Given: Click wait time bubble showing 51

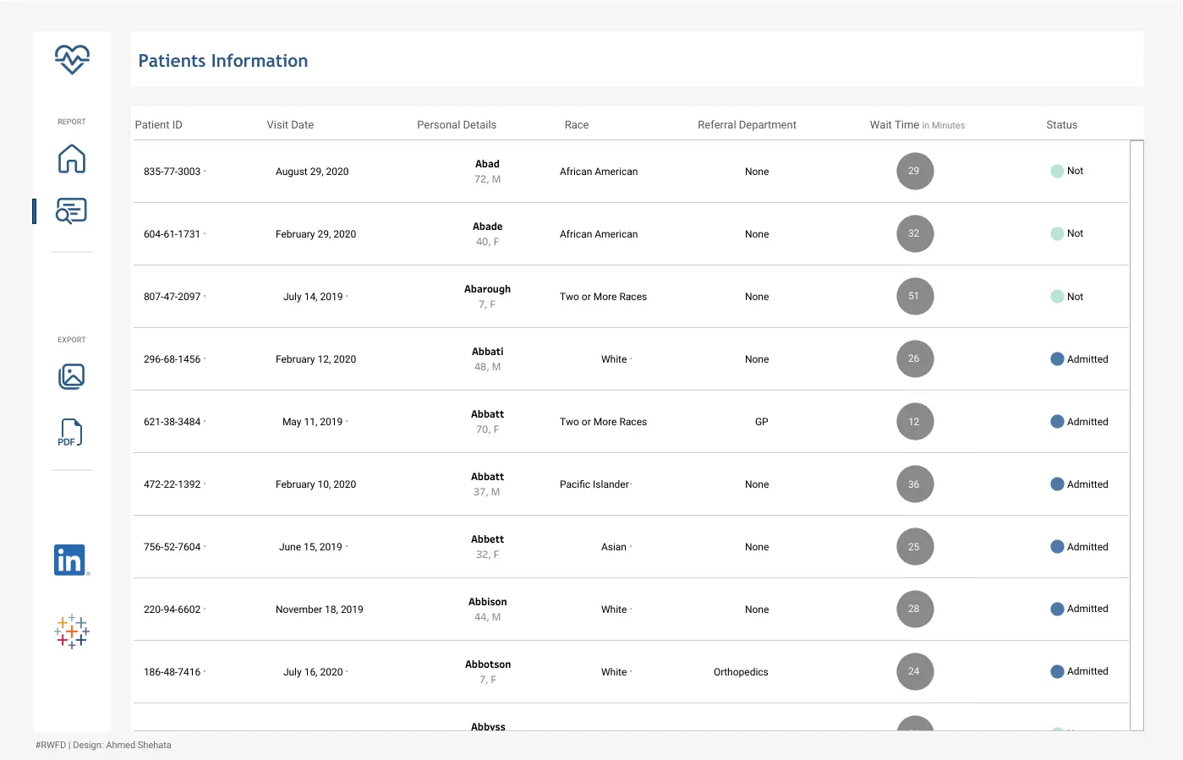Looking at the screenshot, I should pos(914,297).
